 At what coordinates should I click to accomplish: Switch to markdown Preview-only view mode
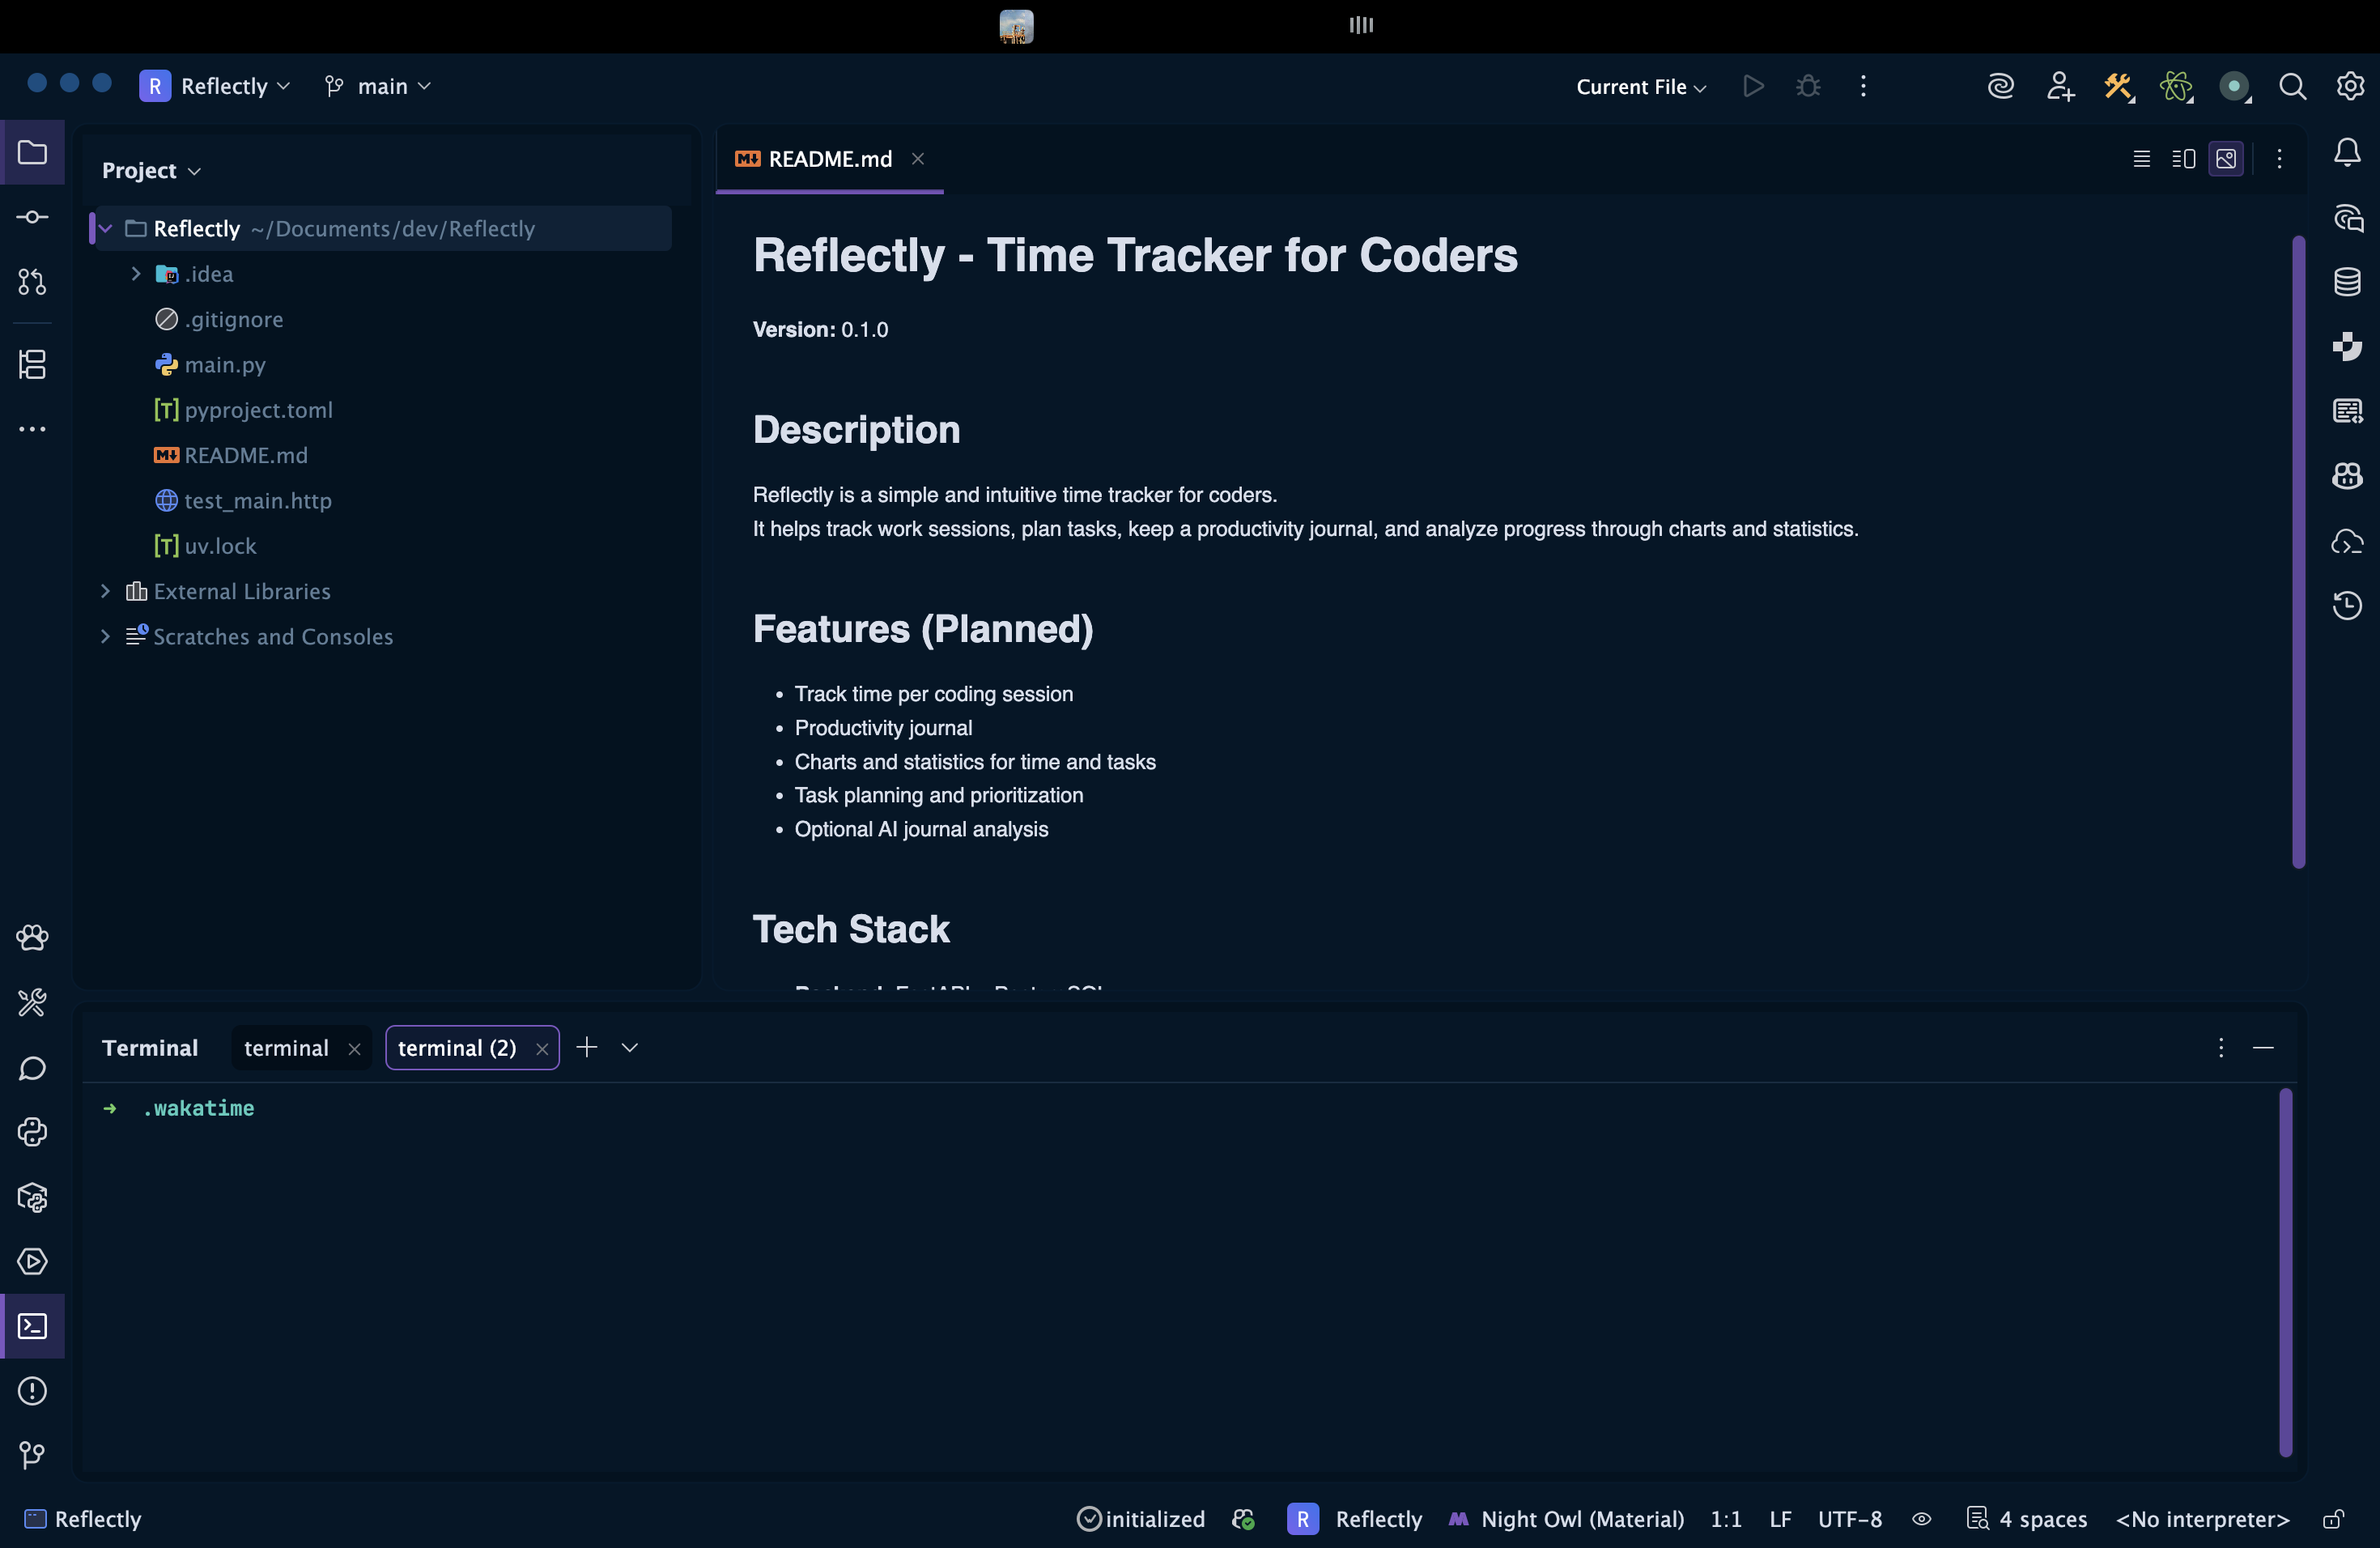(x=2225, y=159)
